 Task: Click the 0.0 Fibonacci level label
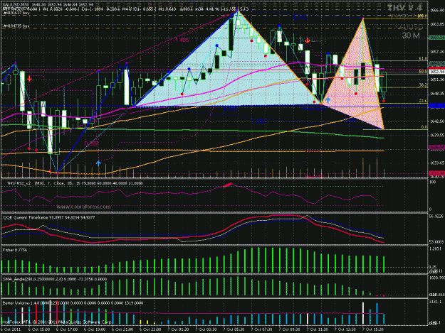424,127
